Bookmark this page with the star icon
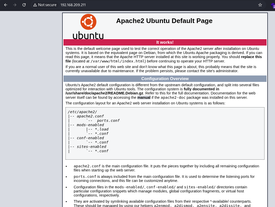 260,5
